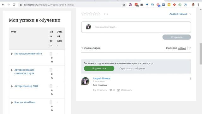Click Скрыть это сообщение link

tap(132, 68)
